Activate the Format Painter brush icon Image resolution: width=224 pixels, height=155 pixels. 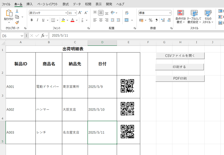[x=17, y=22]
